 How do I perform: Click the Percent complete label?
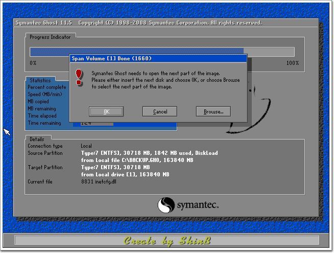pos(47,87)
